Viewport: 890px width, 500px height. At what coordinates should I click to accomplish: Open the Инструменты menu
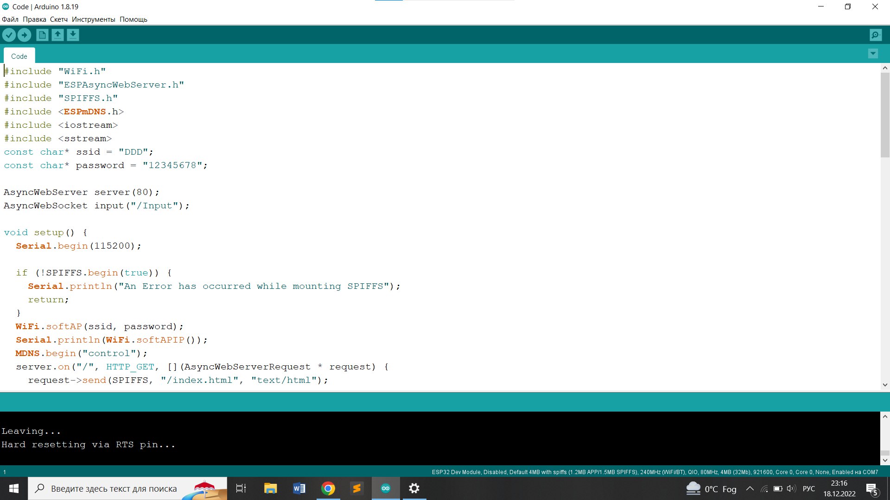click(93, 19)
